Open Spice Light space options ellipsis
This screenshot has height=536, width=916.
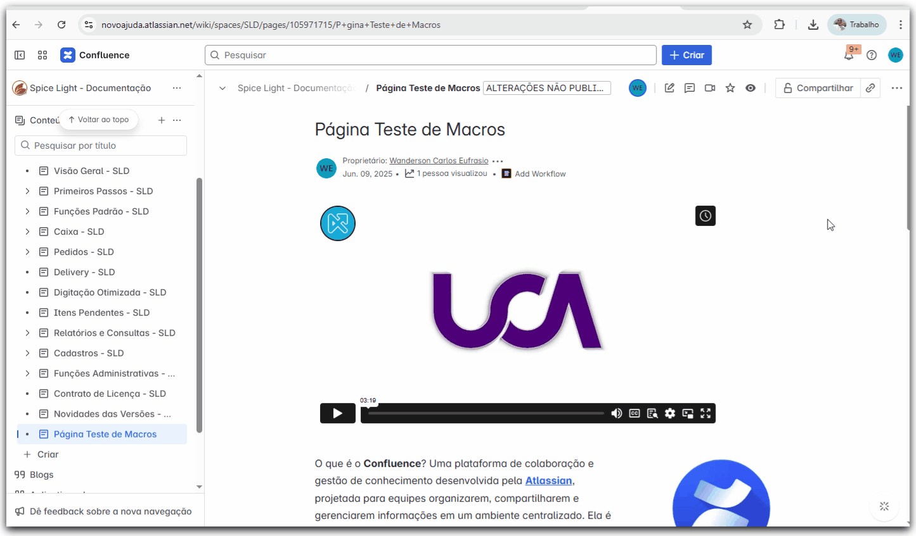[177, 88]
